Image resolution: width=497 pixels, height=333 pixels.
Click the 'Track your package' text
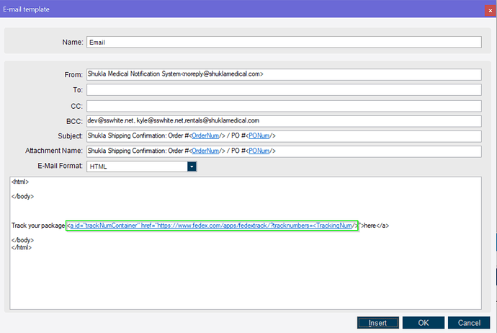click(x=38, y=226)
